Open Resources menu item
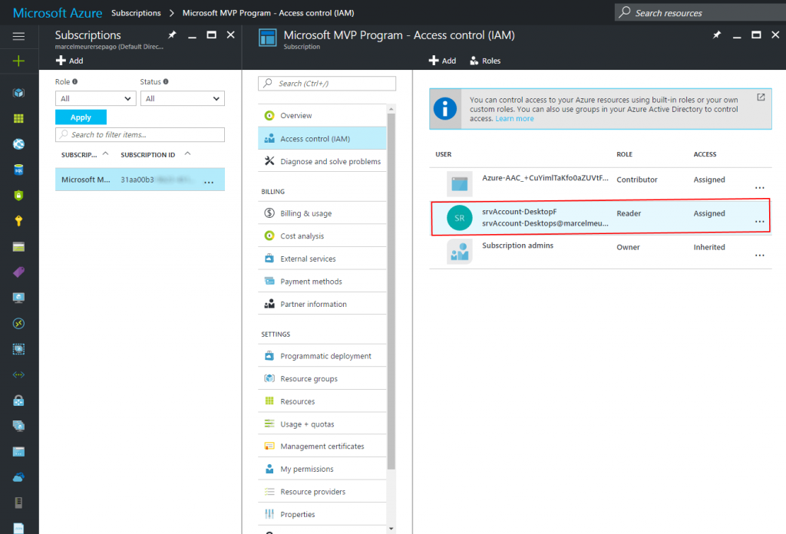This screenshot has width=786, height=534. [322, 401]
